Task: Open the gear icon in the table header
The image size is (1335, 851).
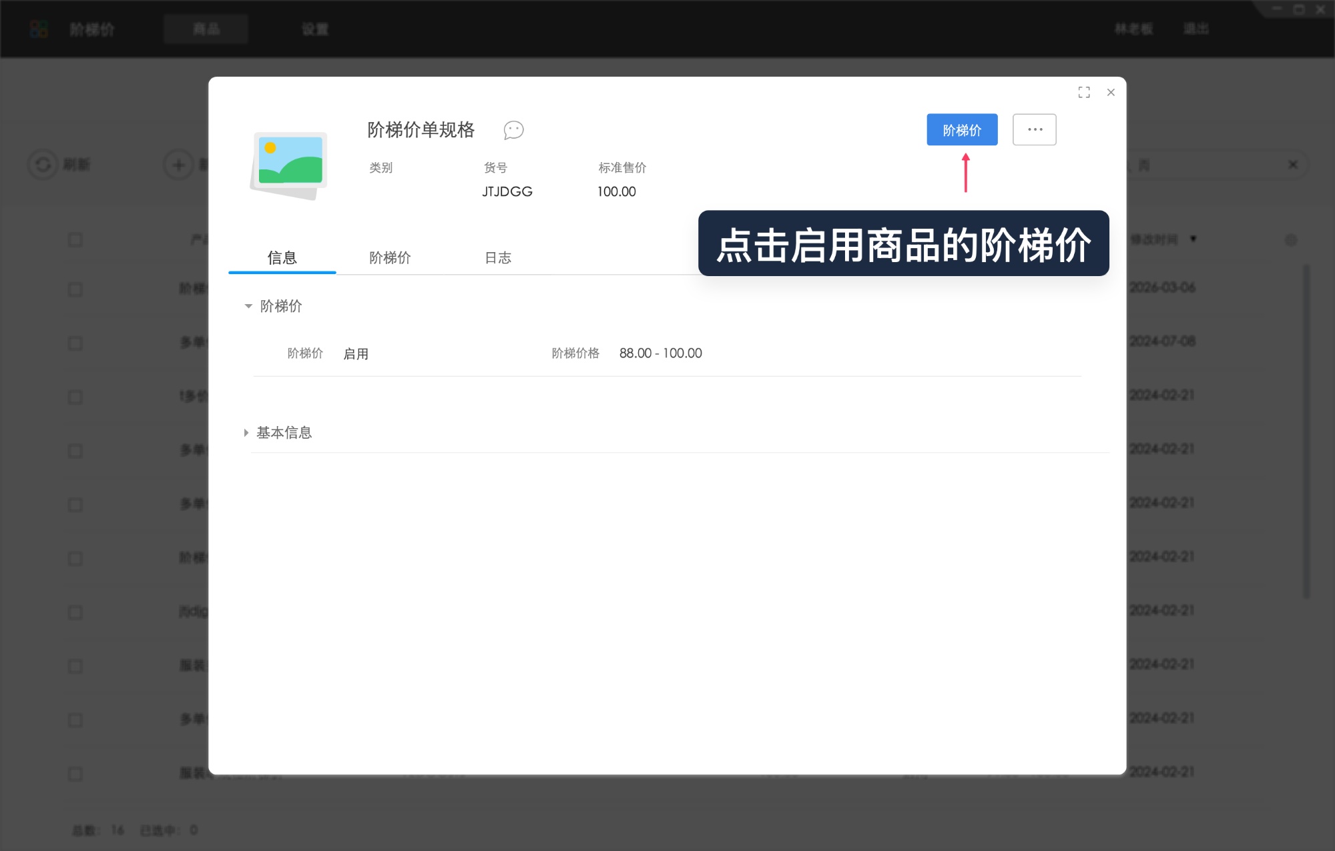Action: [x=1290, y=239]
